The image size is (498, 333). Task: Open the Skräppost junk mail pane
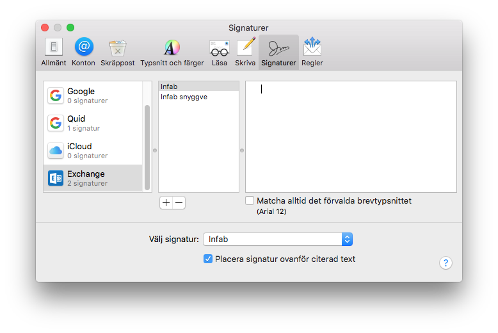click(118, 52)
